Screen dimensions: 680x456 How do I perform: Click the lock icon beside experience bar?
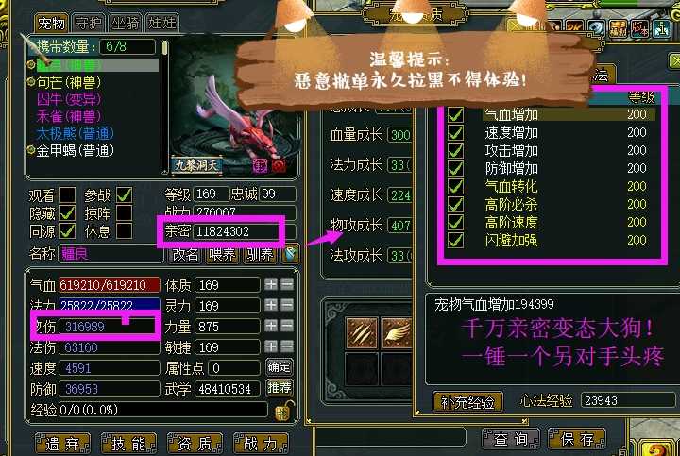[x=284, y=410]
